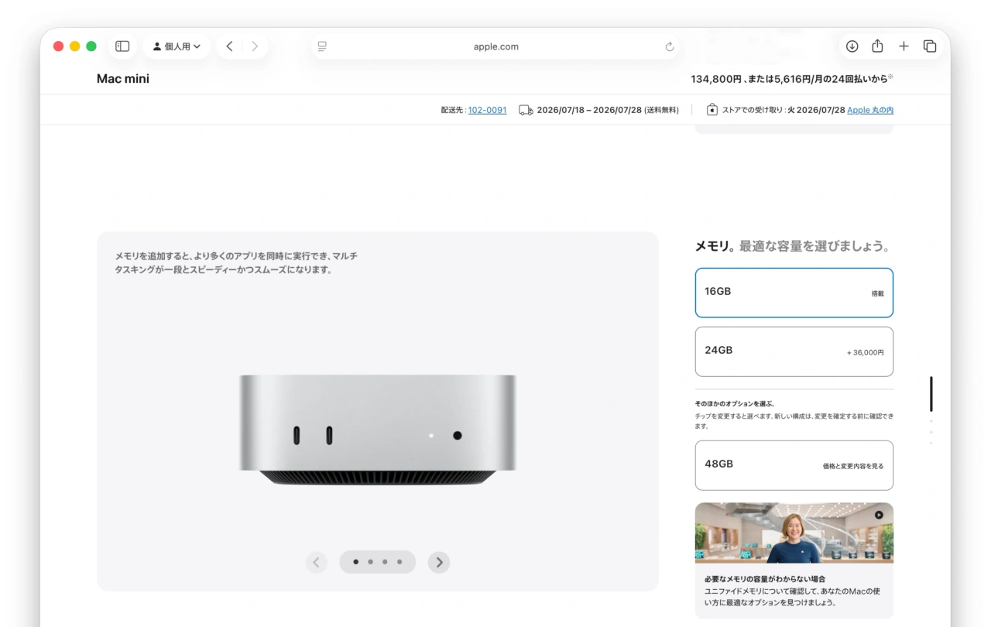Image resolution: width=991 pixels, height=627 pixels.
Task: Select the 16GB memory option
Action: (794, 293)
